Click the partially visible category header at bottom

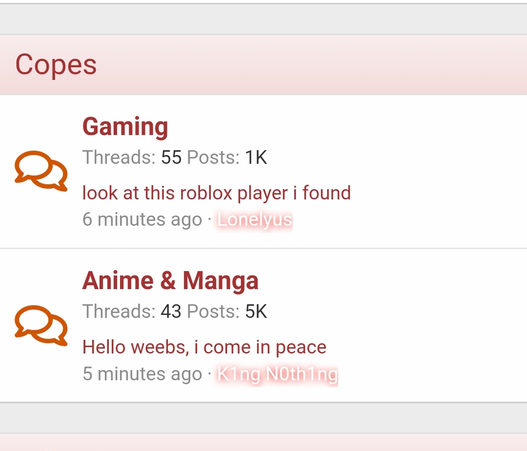[x=263, y=442]
